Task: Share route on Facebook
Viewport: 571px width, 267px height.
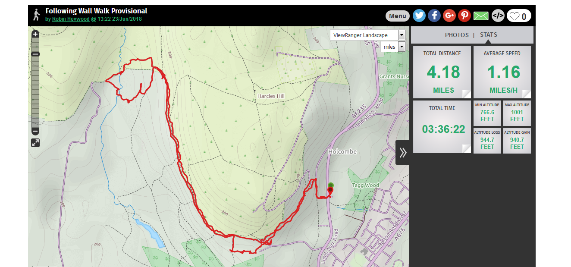Action: tap(434, 16)
